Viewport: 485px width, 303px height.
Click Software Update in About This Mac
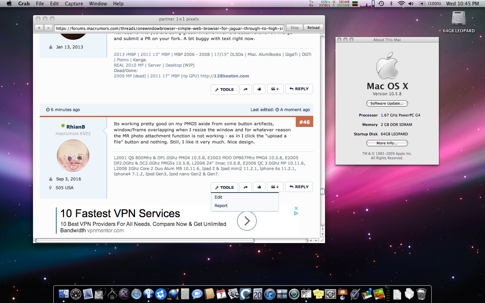click(x=387, y=103)
